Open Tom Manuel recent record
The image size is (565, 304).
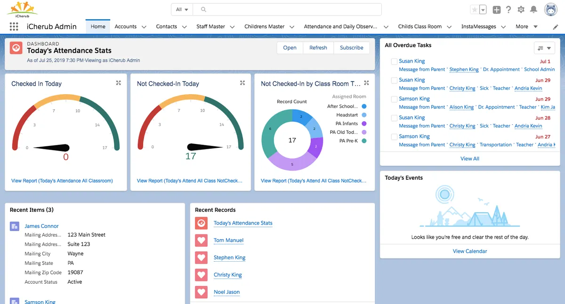pos(228,240)
